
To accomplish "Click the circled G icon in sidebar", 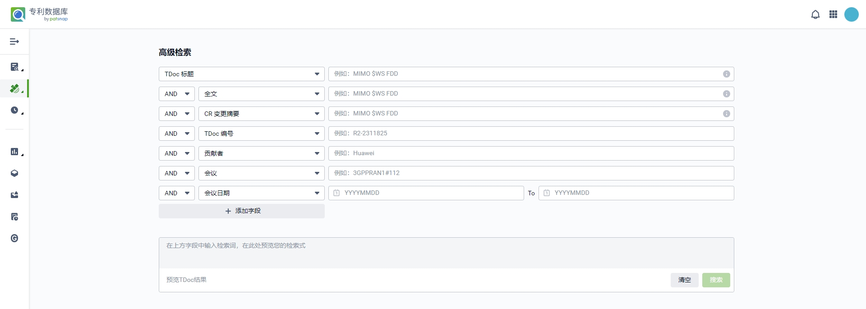I will [14, 238].
